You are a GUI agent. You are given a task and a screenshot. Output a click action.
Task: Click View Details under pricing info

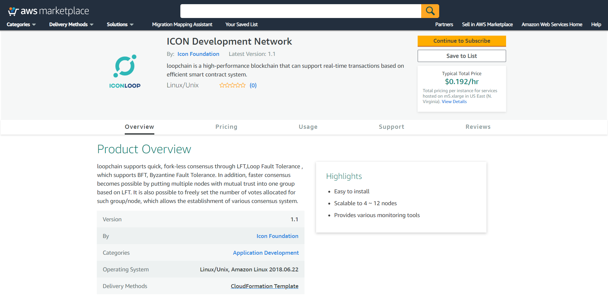pos(454,101)
